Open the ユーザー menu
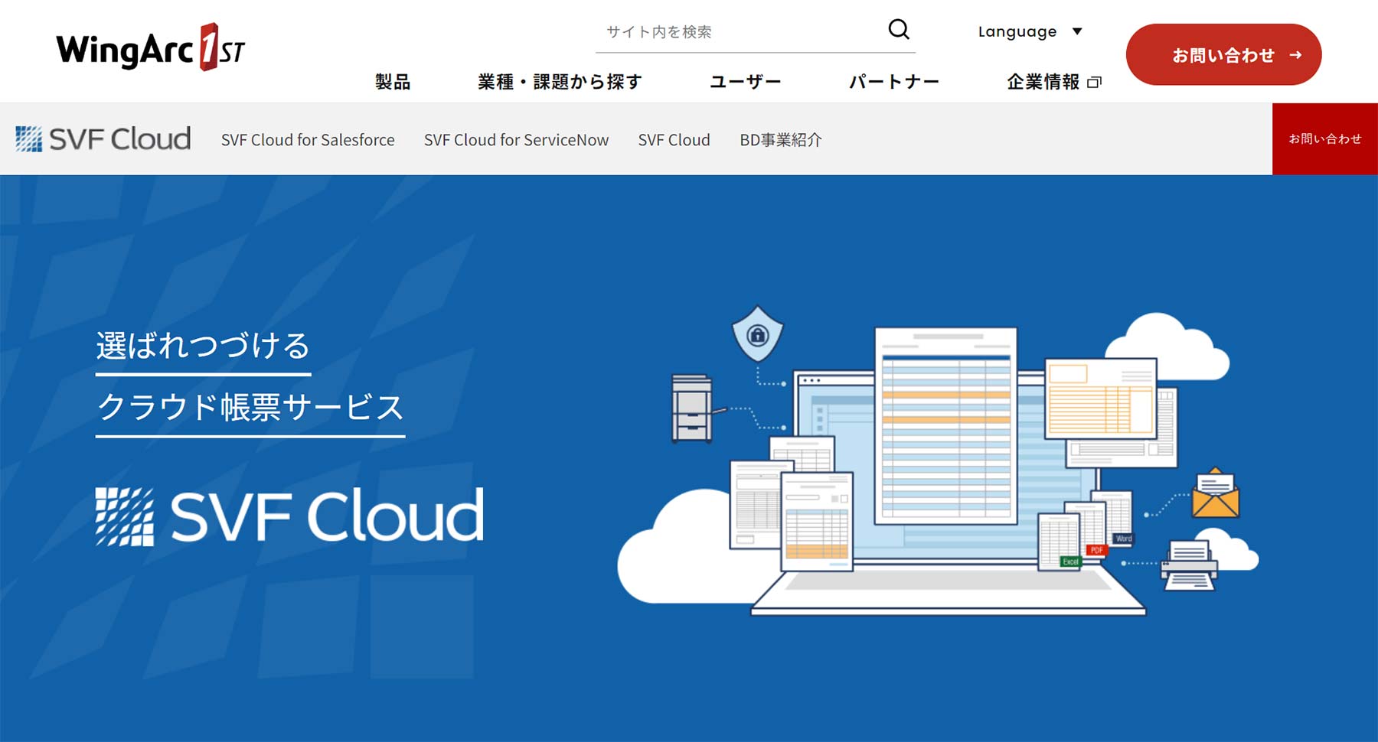Viewport: 1378px width, 742px height. click(x=745, y=82)
